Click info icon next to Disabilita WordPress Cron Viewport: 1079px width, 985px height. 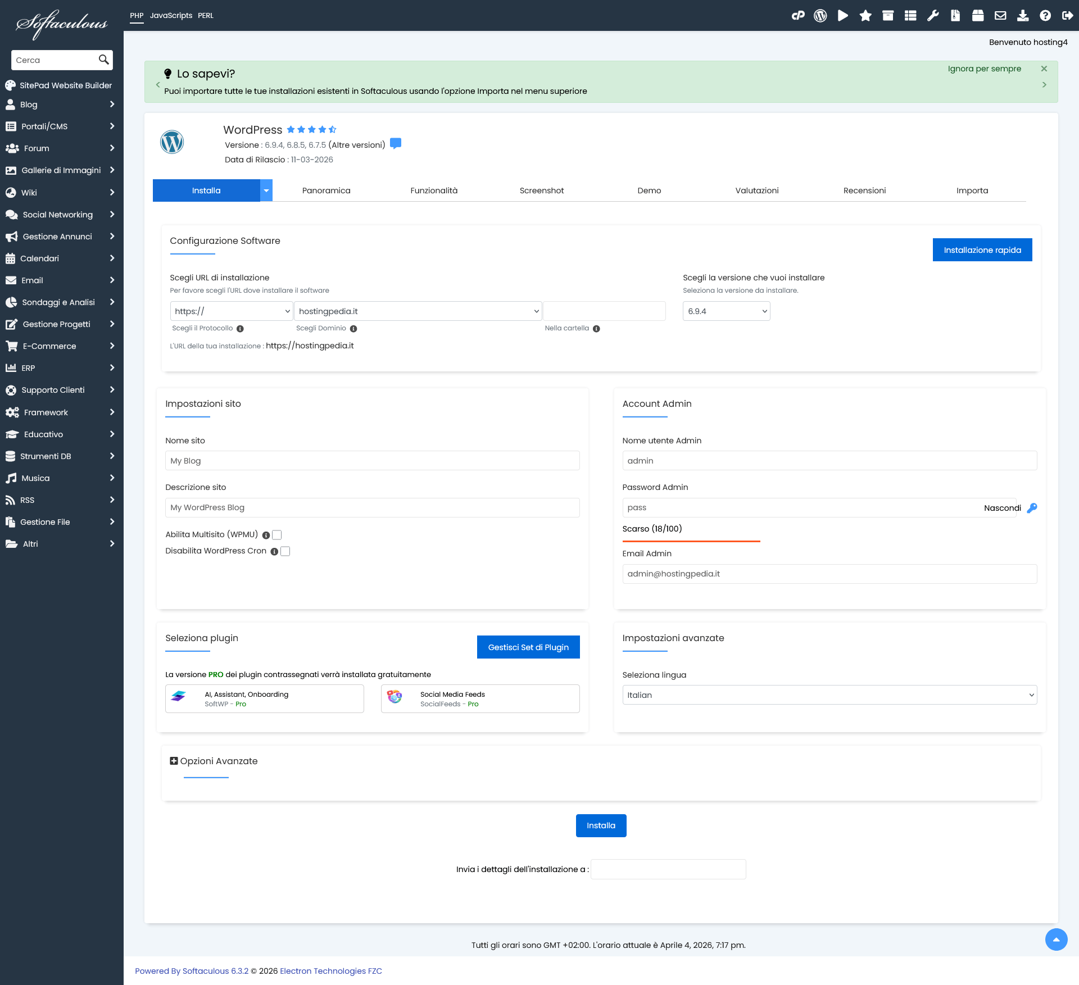(274, 551)
